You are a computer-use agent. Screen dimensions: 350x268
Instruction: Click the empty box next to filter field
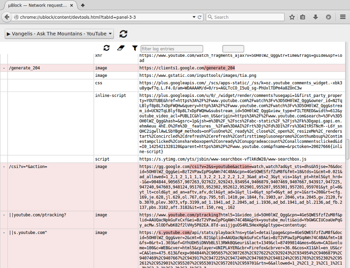click(233, 49)
